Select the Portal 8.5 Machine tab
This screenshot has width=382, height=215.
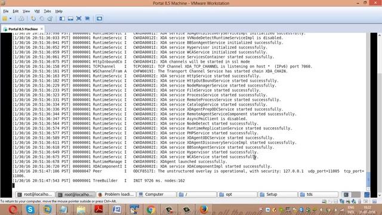[23, 29]
